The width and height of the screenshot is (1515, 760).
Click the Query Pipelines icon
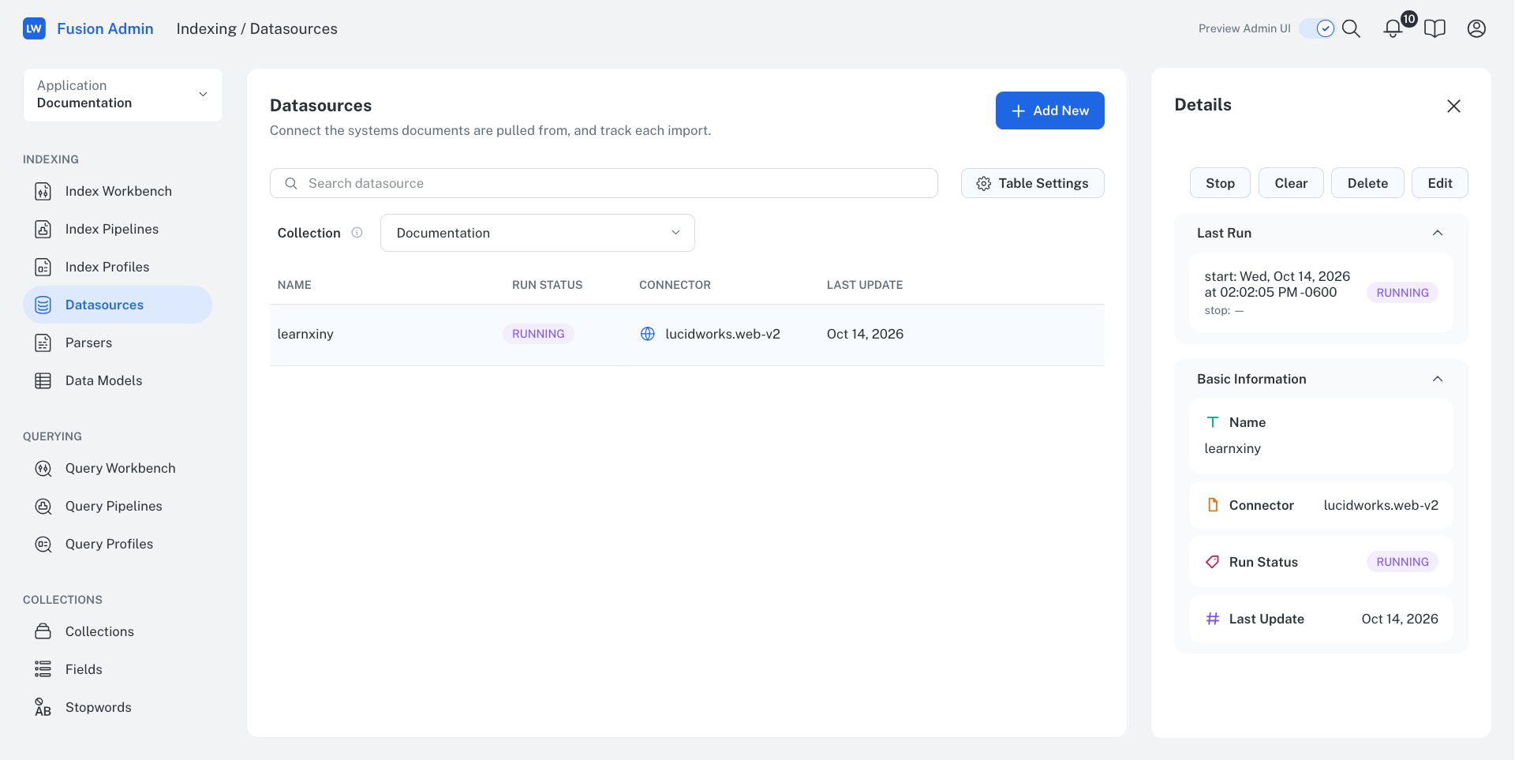click(43, 506)
